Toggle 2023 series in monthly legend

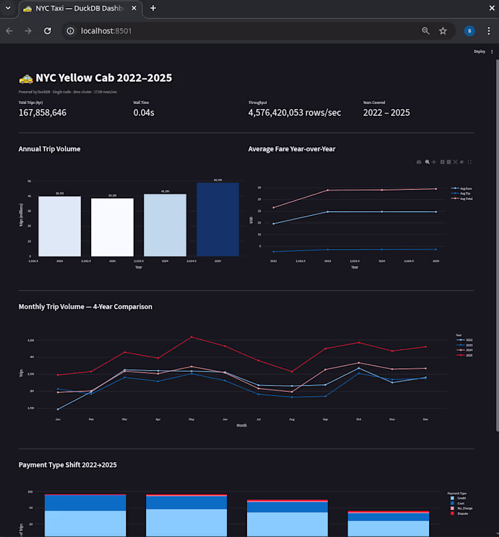(465, 345)
